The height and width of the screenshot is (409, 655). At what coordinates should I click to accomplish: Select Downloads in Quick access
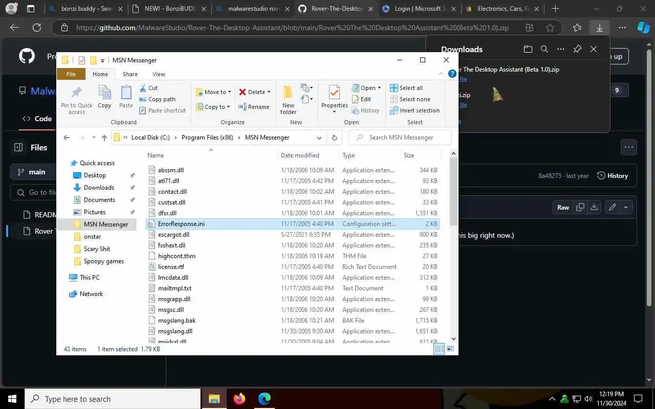click(99, 188)
